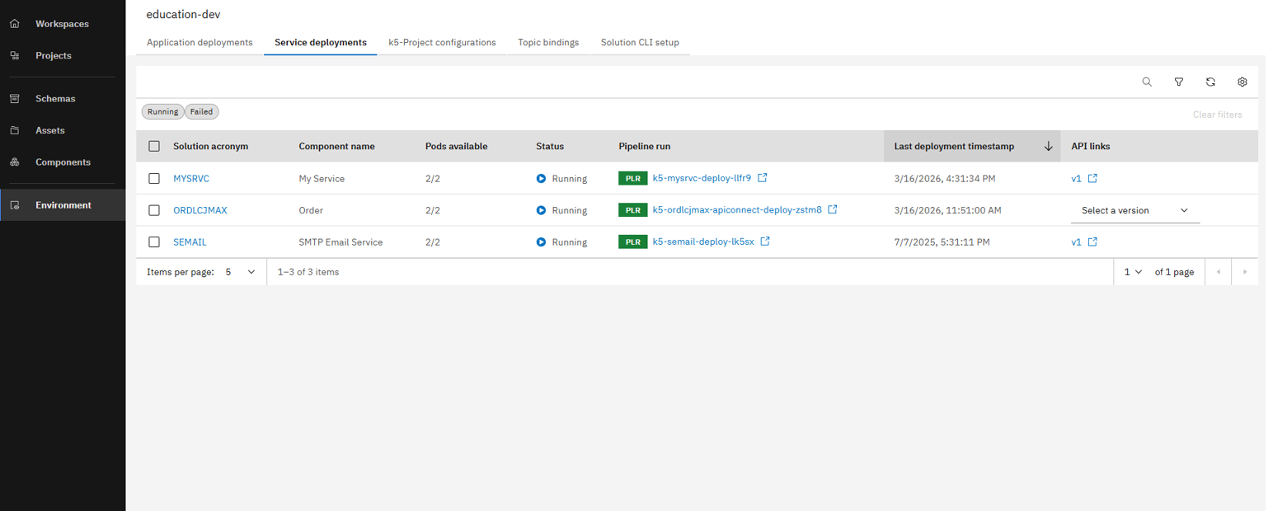This screenshot has width=1273, height=511.
Task: Open external link icon for k5-semail-deploy-lk5sx
Action: click(x=765, y=241)
